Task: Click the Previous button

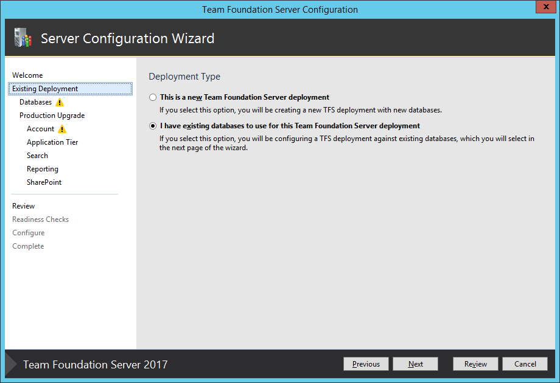Action: click(366, 364)
